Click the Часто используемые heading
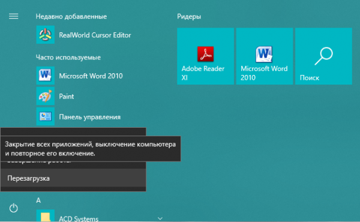The width and height of the screenshot is (360, 222). (x=68, y=57)
